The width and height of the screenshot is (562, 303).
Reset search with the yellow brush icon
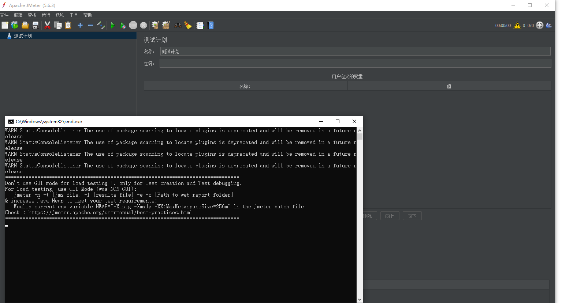coord(188,25)
